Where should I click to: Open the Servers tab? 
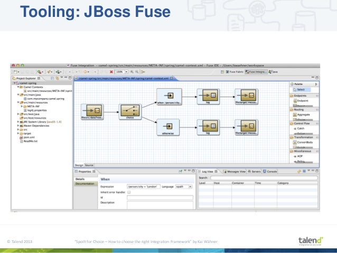coord(254,172)
